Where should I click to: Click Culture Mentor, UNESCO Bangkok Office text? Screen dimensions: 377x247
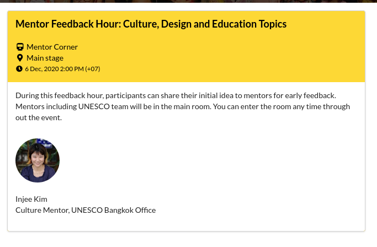pyautogui.click(x=86, y=210)
